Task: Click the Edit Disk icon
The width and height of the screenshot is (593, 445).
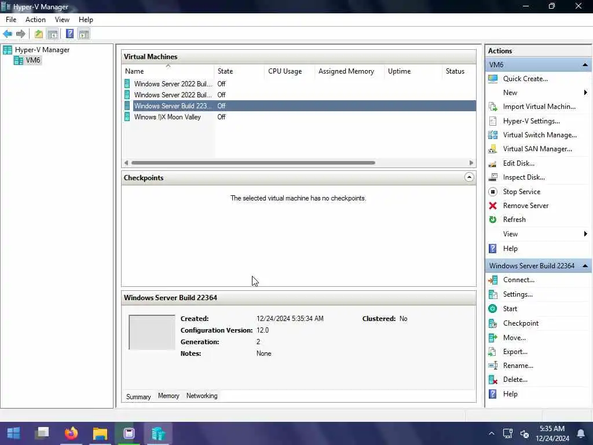Action: [493, 163]
